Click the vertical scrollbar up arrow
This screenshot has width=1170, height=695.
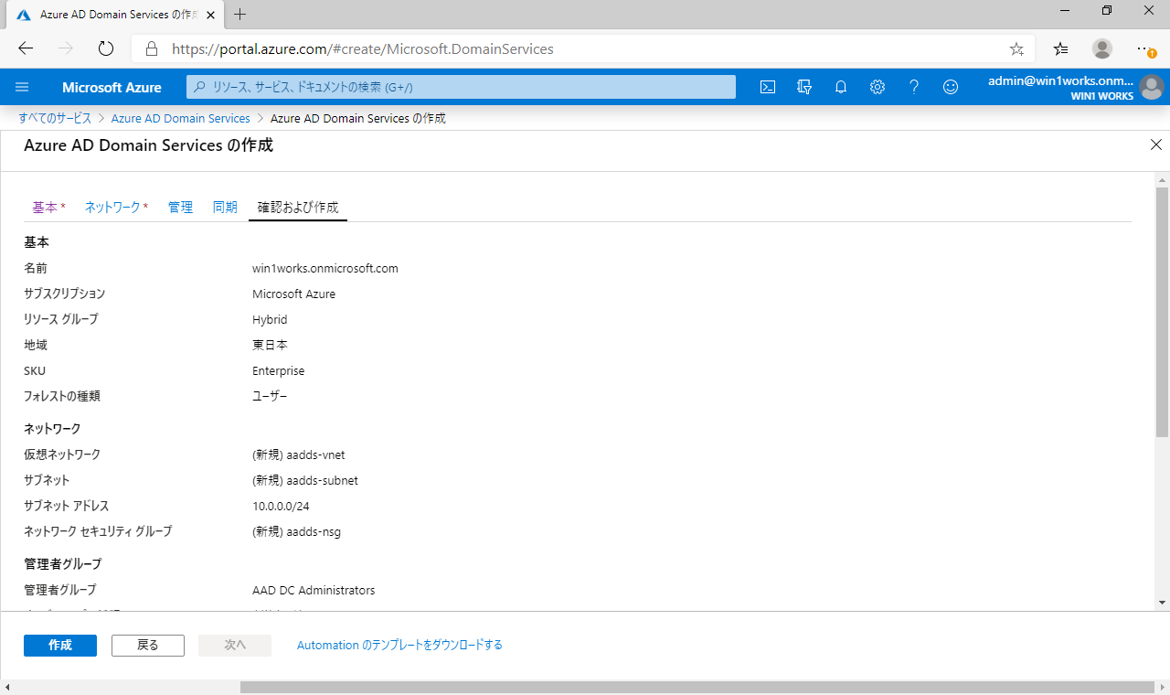tap(1162, 178)
